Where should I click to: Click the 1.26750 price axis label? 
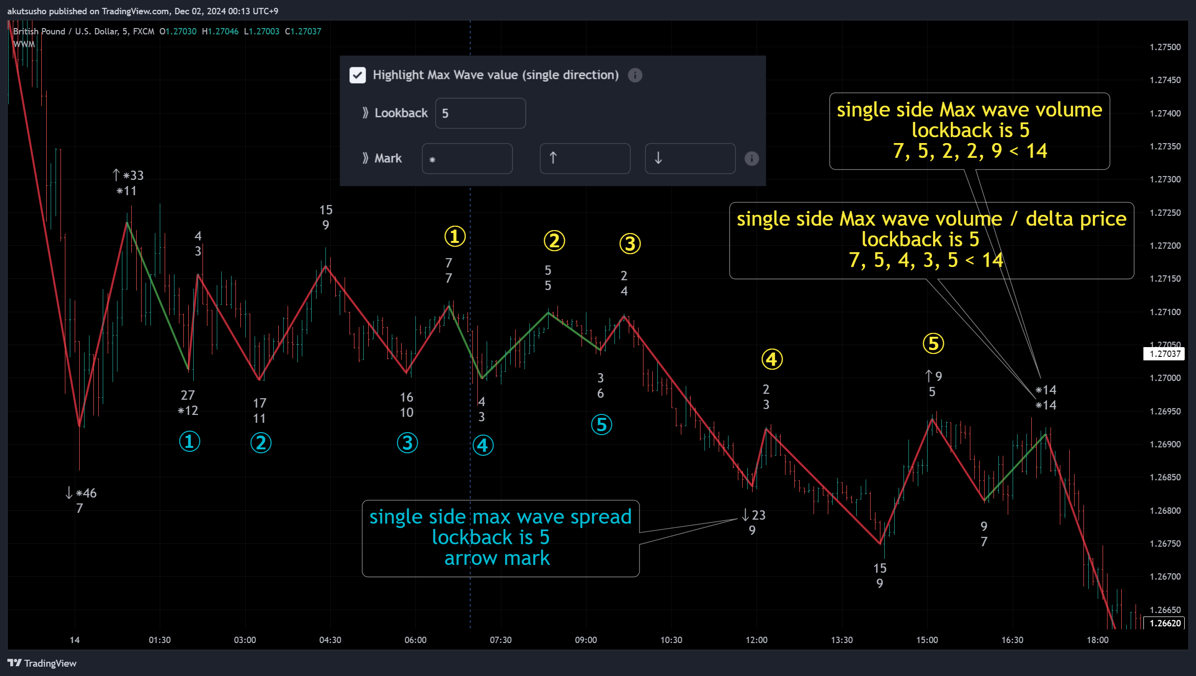(1165, 543)
